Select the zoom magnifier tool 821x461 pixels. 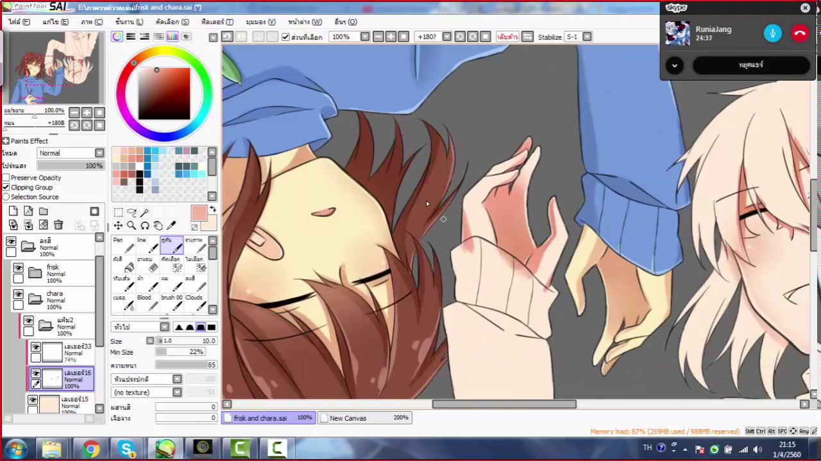[131, 225]
